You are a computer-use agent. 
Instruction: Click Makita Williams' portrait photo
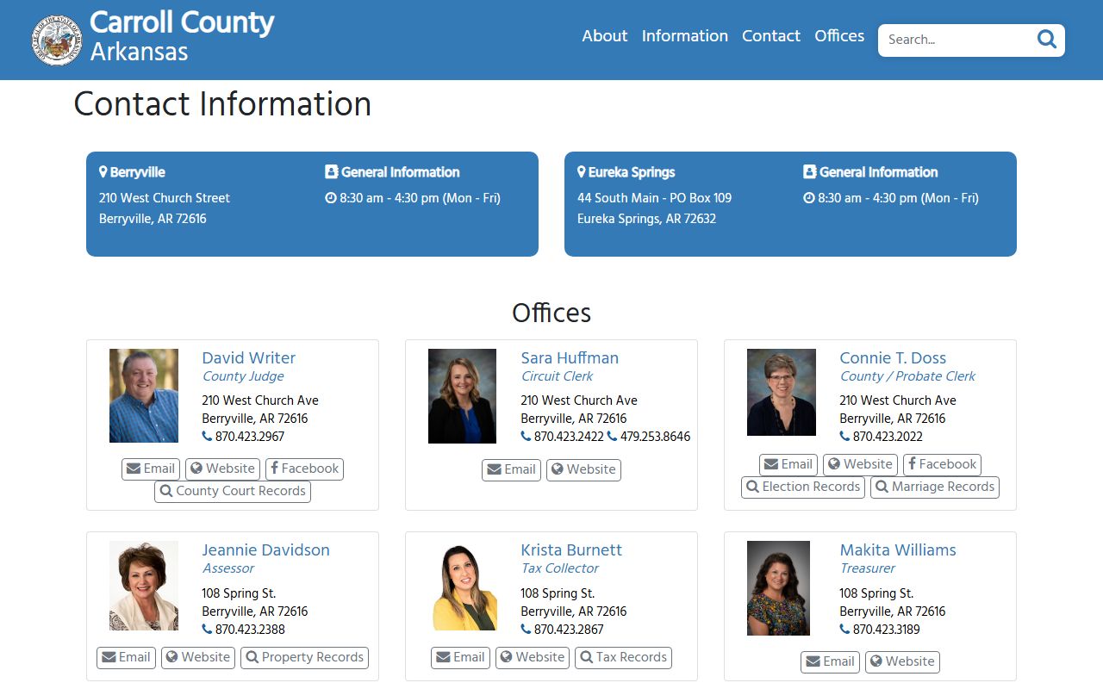[x=778, y=588]
